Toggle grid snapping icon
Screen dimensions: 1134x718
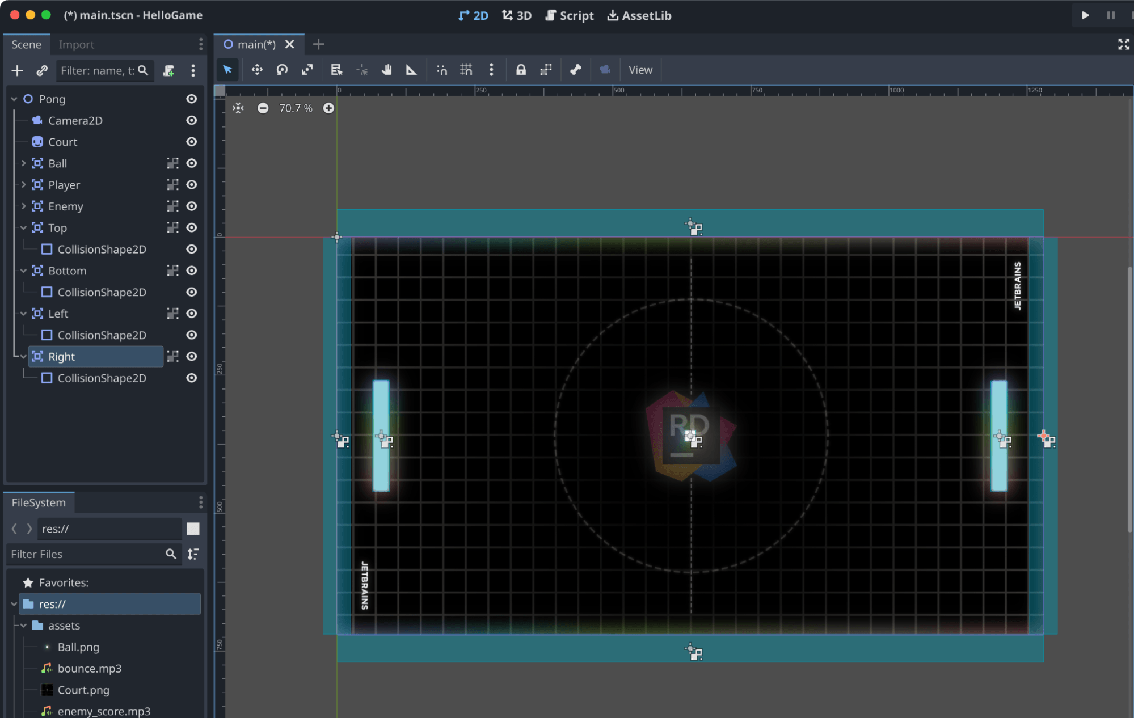[x=466, y=70]
